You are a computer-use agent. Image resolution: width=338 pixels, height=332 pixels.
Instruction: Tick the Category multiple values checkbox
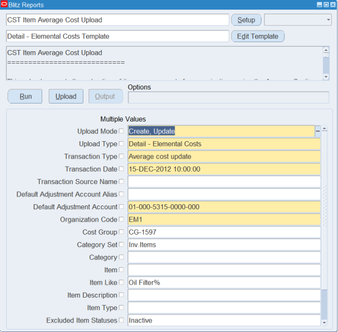click(121, 257)
